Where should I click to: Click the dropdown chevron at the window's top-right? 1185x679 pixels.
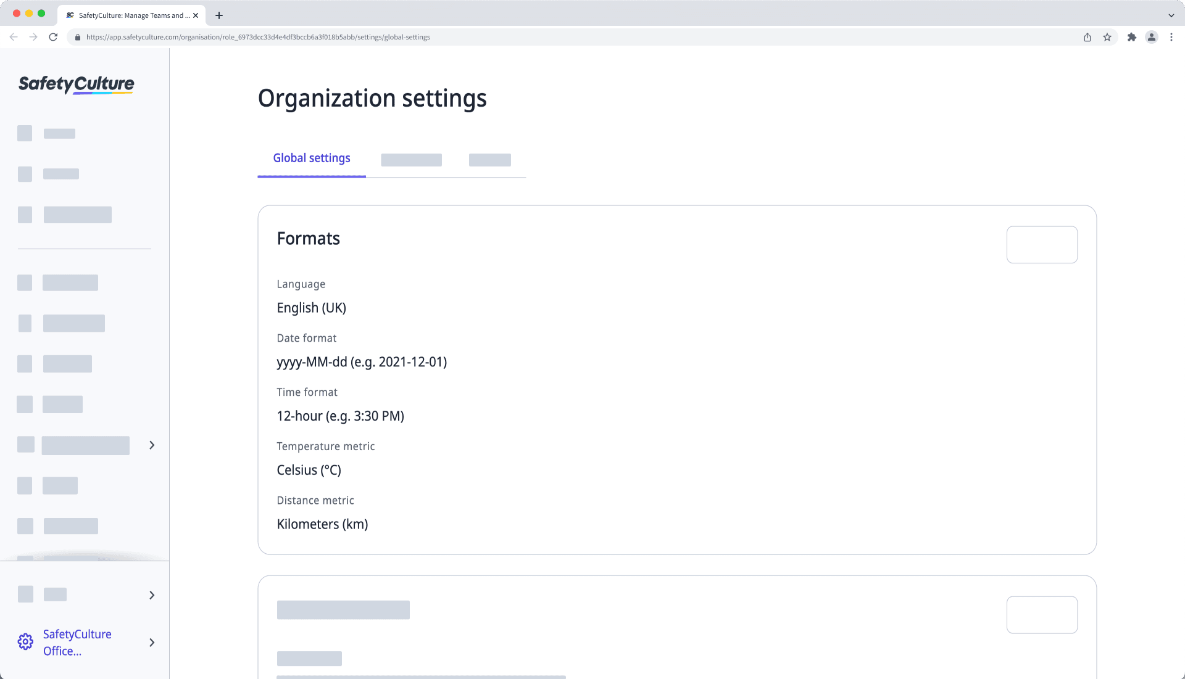click(1171, 15)
